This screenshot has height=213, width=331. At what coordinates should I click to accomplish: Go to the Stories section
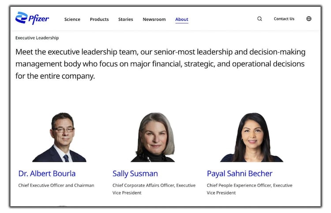(126, 19)
